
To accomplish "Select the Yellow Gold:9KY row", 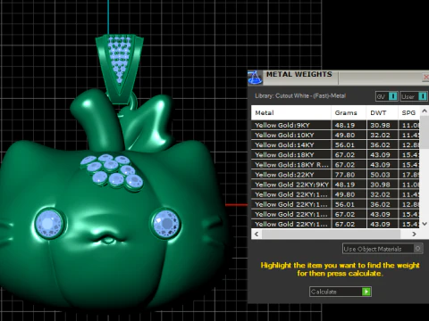I will coord(335,125).
